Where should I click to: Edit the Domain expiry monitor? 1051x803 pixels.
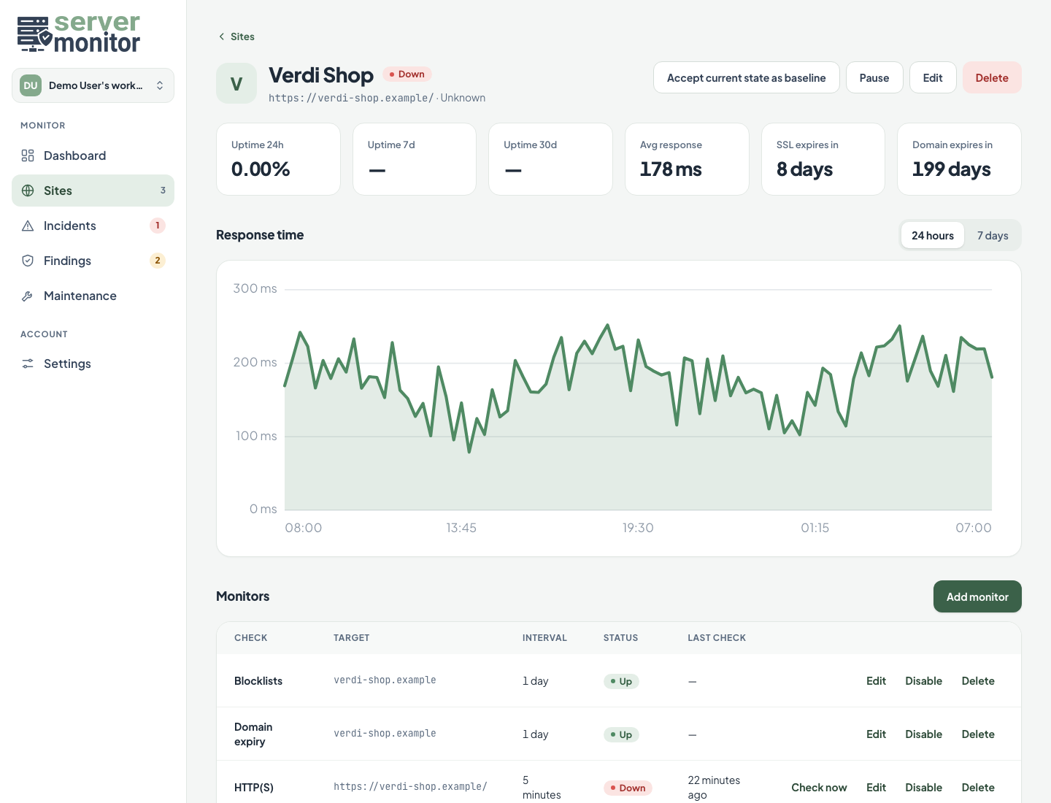876,734
